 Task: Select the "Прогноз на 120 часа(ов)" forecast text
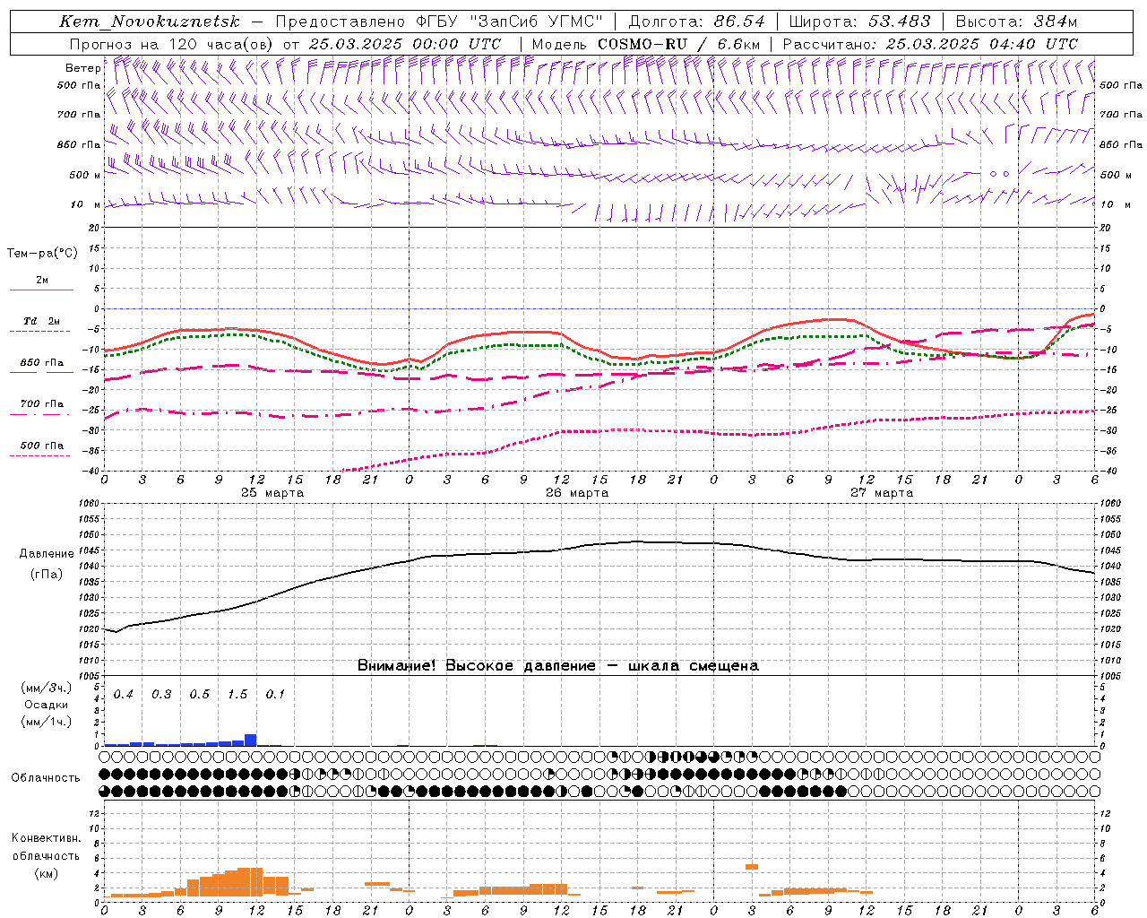[x=172, y=43]
